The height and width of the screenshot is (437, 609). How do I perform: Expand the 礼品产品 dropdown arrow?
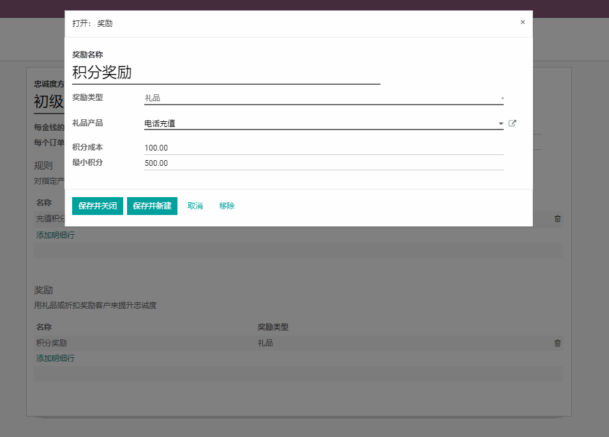click(x=500, y=124)
